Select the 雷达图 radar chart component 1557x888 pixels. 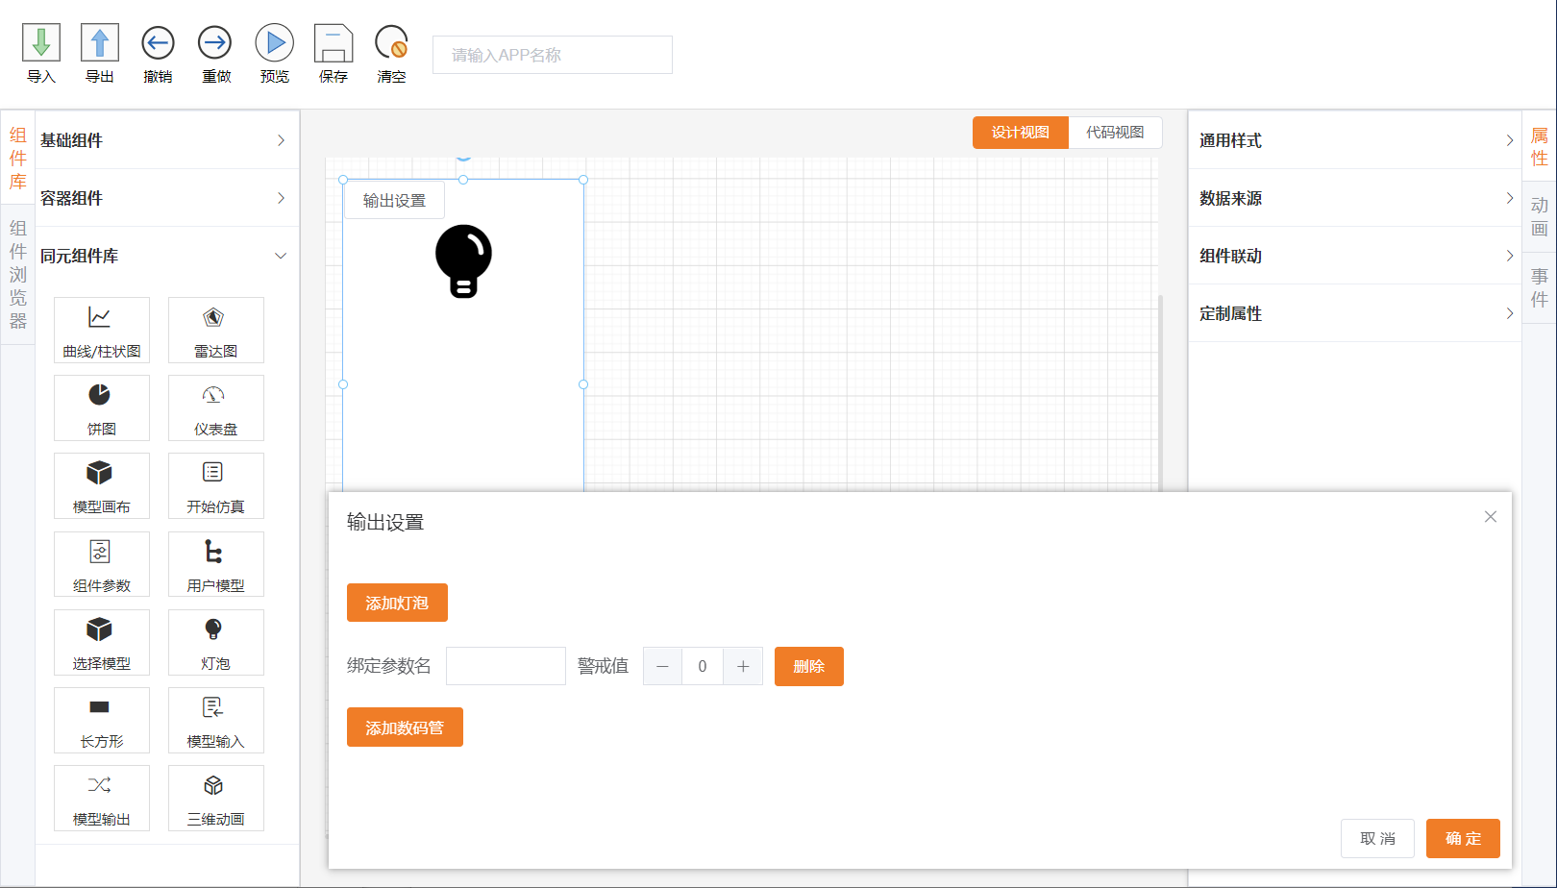pyautogui.click(x=215, y=330)
